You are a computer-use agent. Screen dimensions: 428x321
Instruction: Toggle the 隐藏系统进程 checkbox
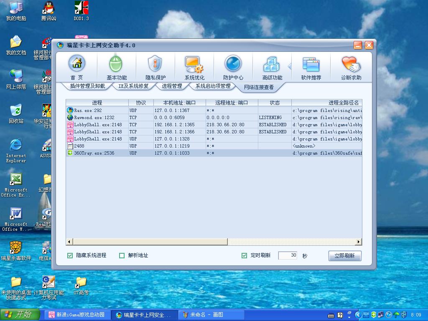[70, 255]
